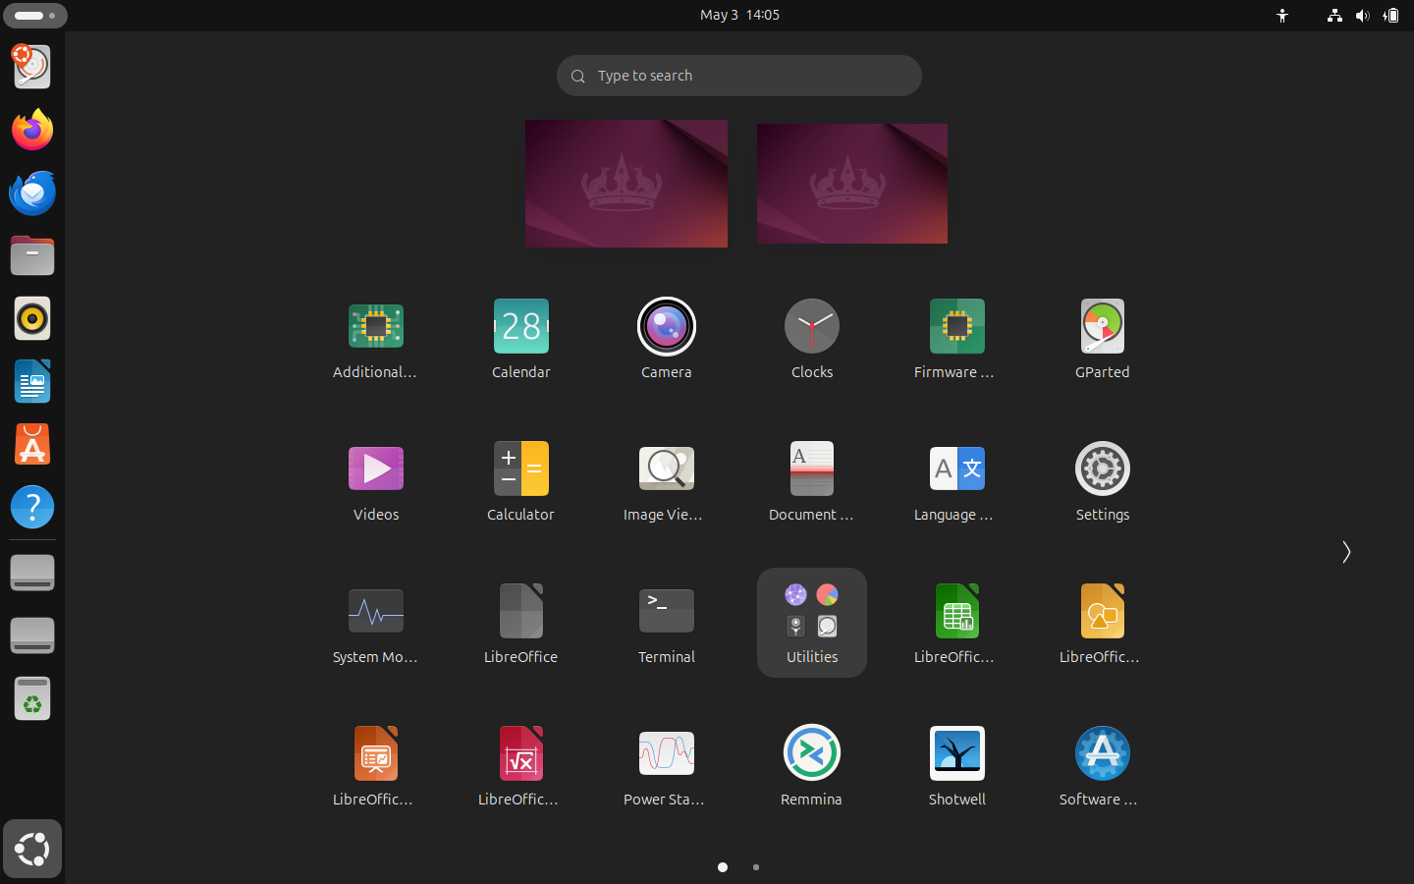Viewport: 1414px width, 884px height.
Task: Switch to the smaller workspace thumbnail
Action: coord(852,184)
